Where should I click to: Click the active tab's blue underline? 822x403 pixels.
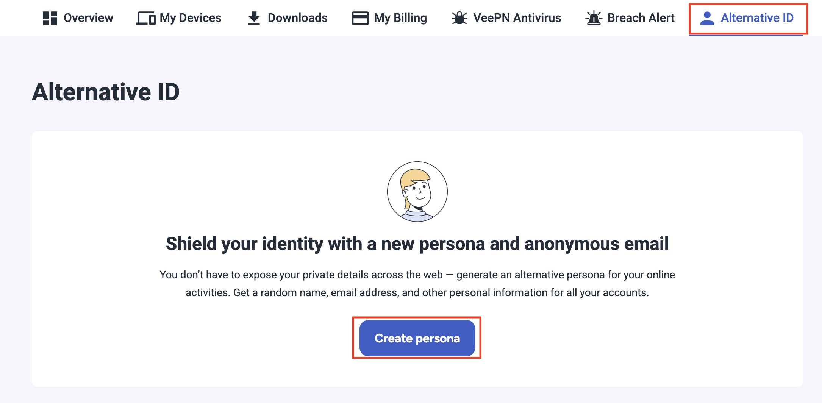(x=745, y=36)
